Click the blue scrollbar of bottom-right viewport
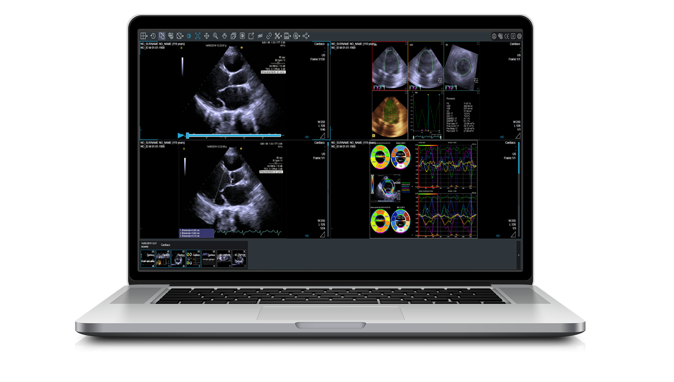674x382 pixels. pyautogui.click(x=519, y=158)
